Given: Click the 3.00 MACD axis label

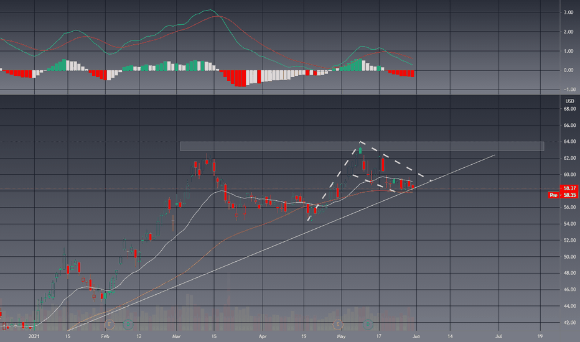Looking at the screenshot, I should (x=569, y=12).
